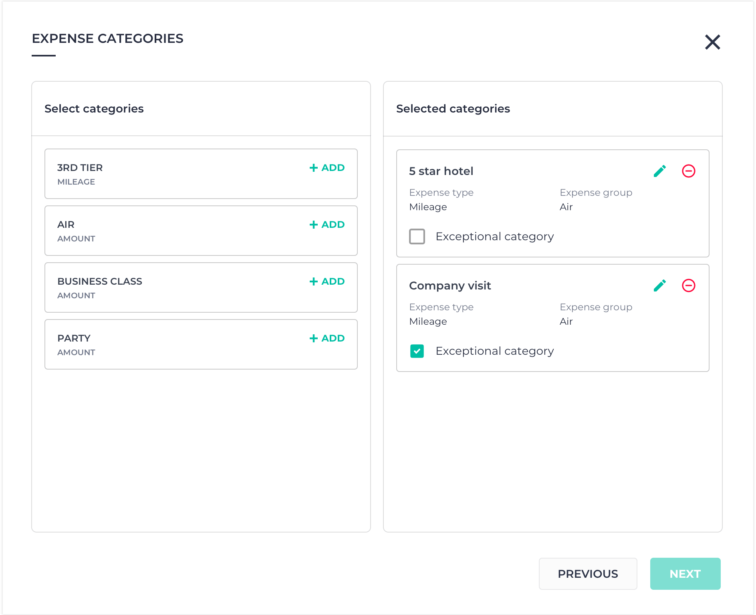Click the AIR card title
This screenshot has width=756, height=615.
point(66,225)
